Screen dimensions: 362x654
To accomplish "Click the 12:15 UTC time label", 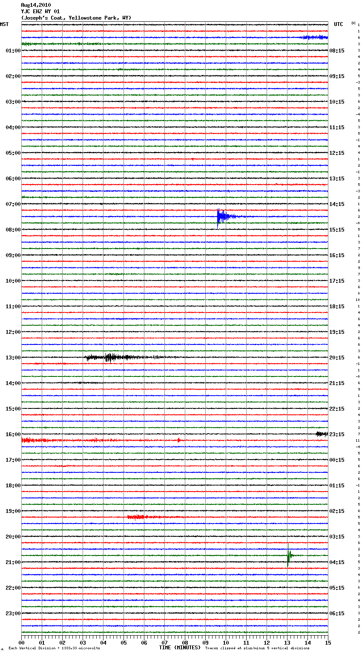I will pos(337,153).
